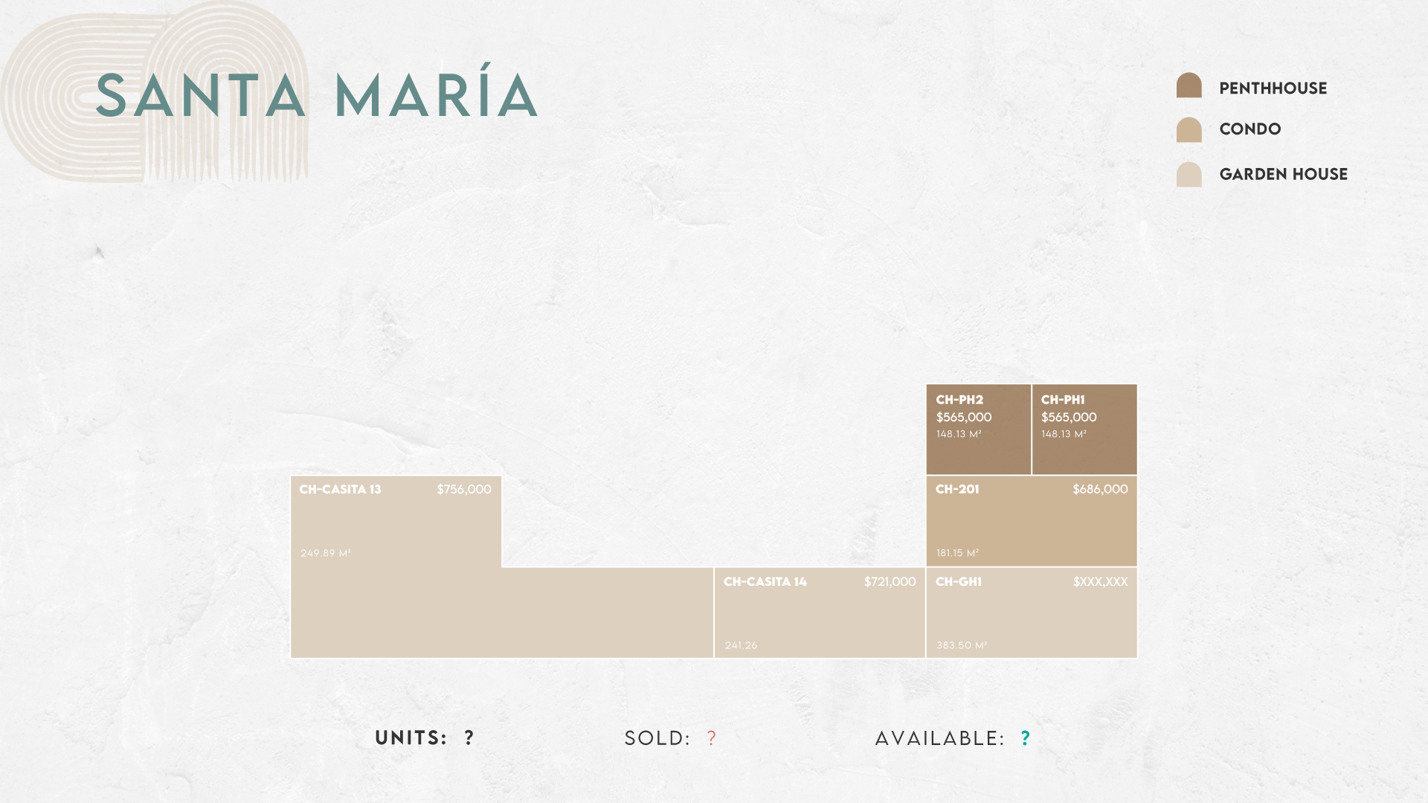Open the CH-201 condo unit block
This screenshot has width=1428, height=803.
pyautogui.click(x=1032, y=521)
